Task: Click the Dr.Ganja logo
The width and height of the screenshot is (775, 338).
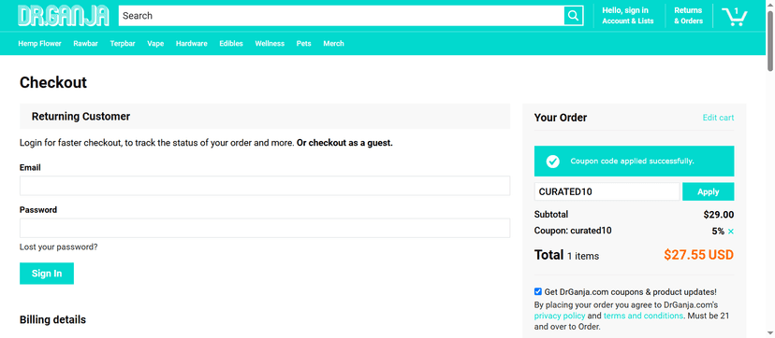Action: (x=64, y=16)
